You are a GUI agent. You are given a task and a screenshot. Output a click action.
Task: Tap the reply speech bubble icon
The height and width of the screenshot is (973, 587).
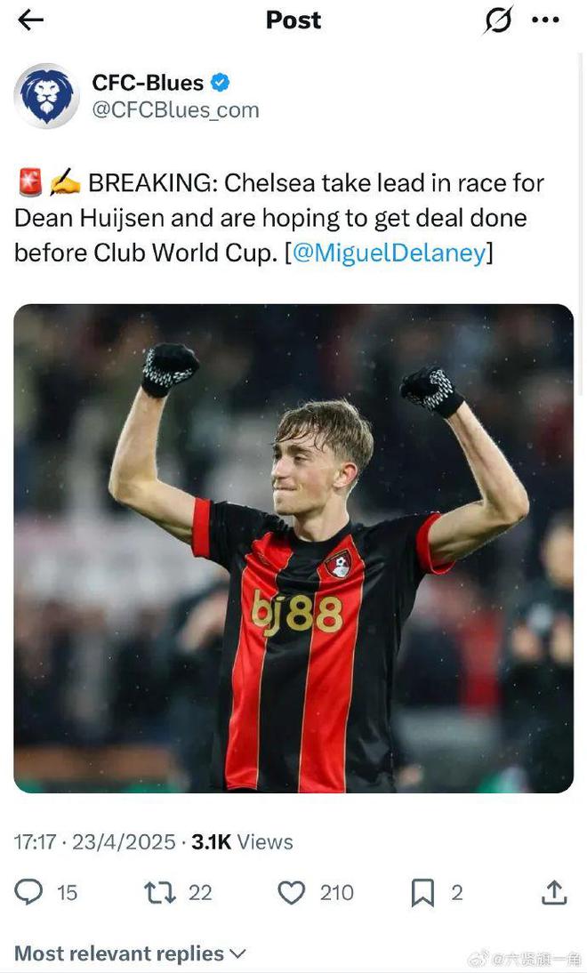pyautogui.click(x=28, y=892)
